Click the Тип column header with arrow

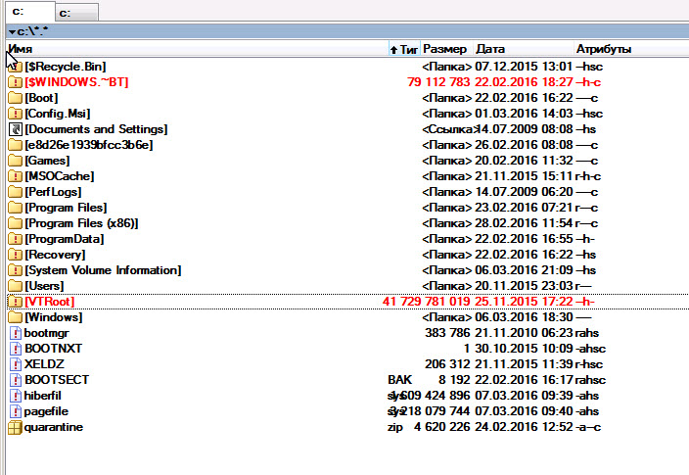pos(404,48)
